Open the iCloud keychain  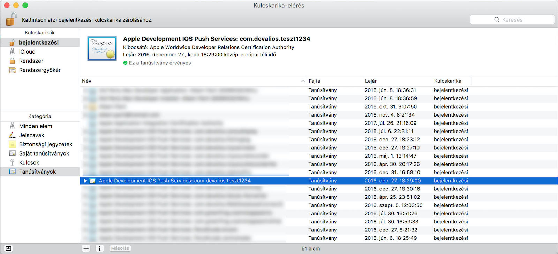point(27,51)
